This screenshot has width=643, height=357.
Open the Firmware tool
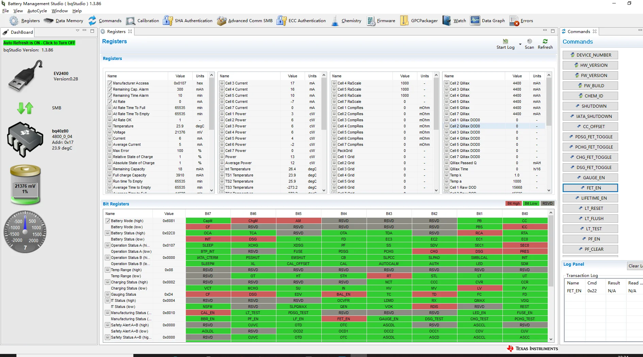[x=381, y=21]
